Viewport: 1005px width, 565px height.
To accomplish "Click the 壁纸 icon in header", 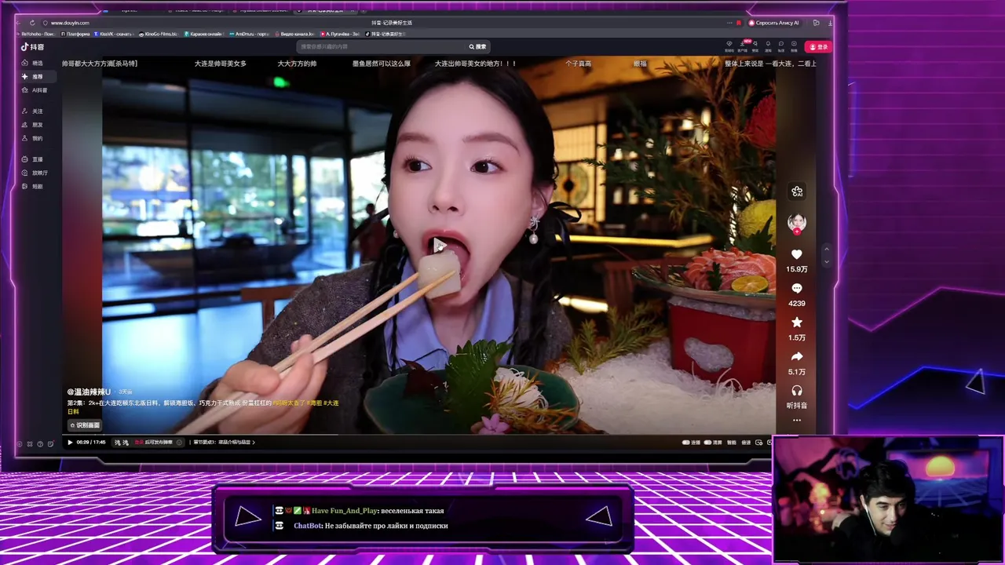I will pyautogui.click(x=755, y=44).
